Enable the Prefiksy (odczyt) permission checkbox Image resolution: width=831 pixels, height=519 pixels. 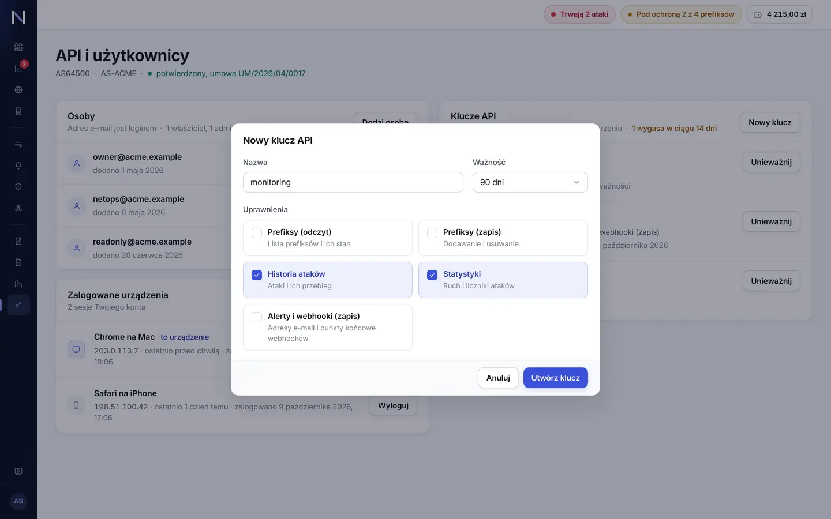pos(257,233)
